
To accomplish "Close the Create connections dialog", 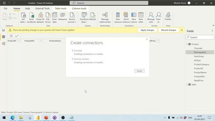I will 147,39.
